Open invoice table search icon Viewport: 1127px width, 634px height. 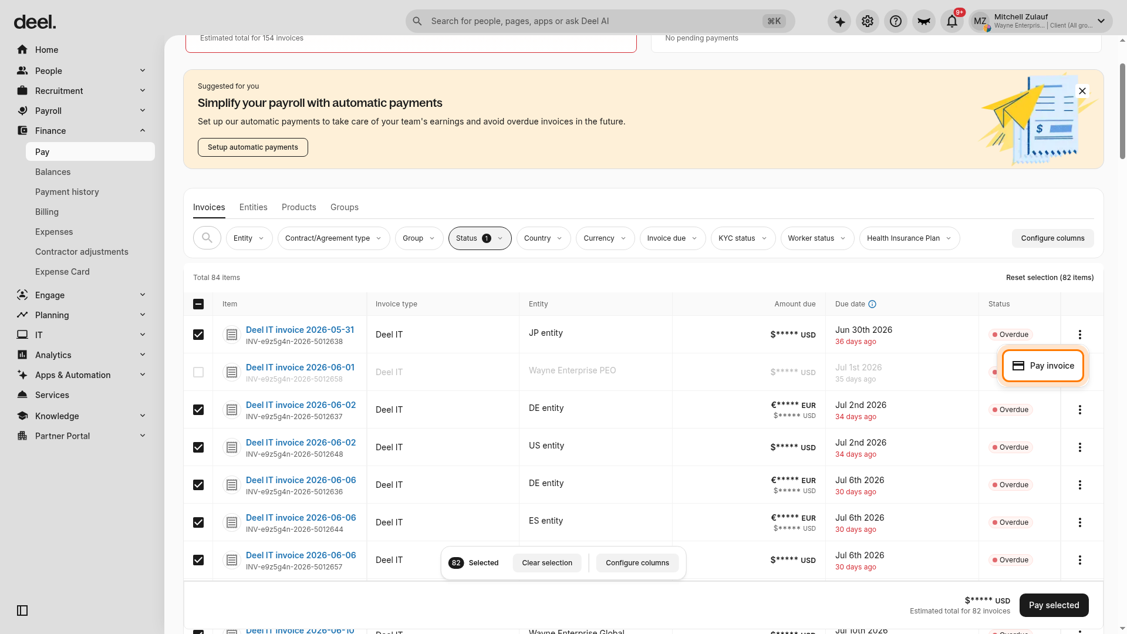(x=207, y=238)
